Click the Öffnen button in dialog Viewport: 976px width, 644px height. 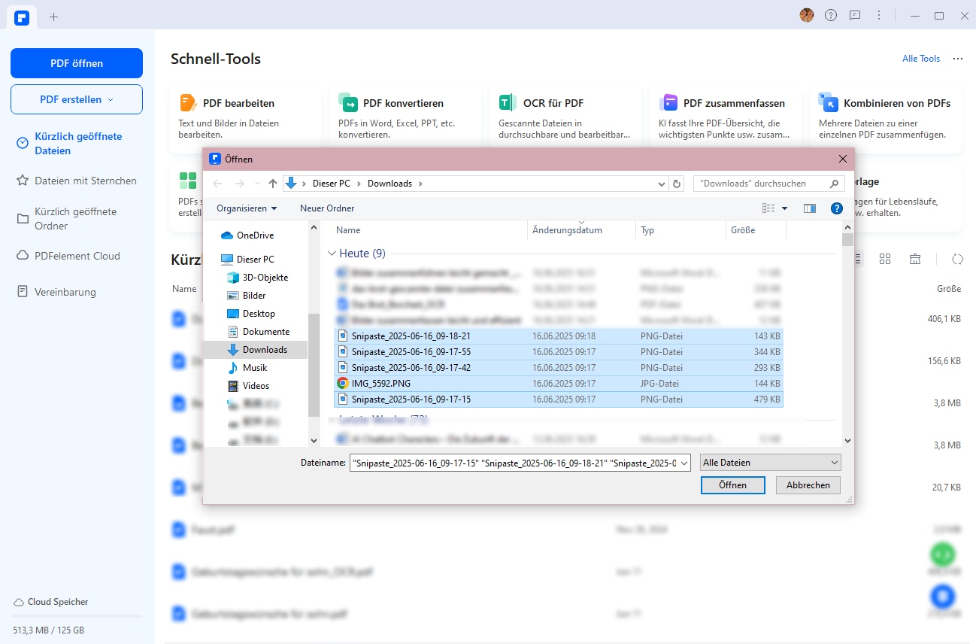[x=732, y=485]
